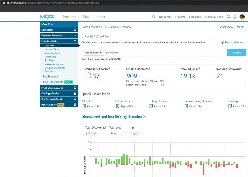Open Discovered and Lost in sidebar
248x177 pixels.
[x=54, y=64]
